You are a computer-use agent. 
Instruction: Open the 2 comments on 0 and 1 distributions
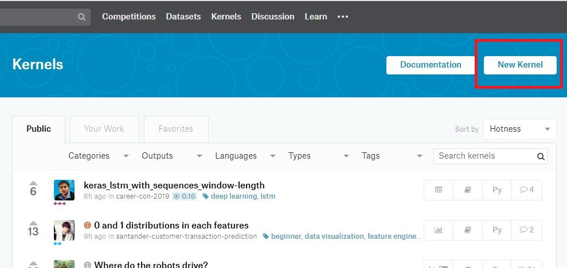click(x=526, y=230)
